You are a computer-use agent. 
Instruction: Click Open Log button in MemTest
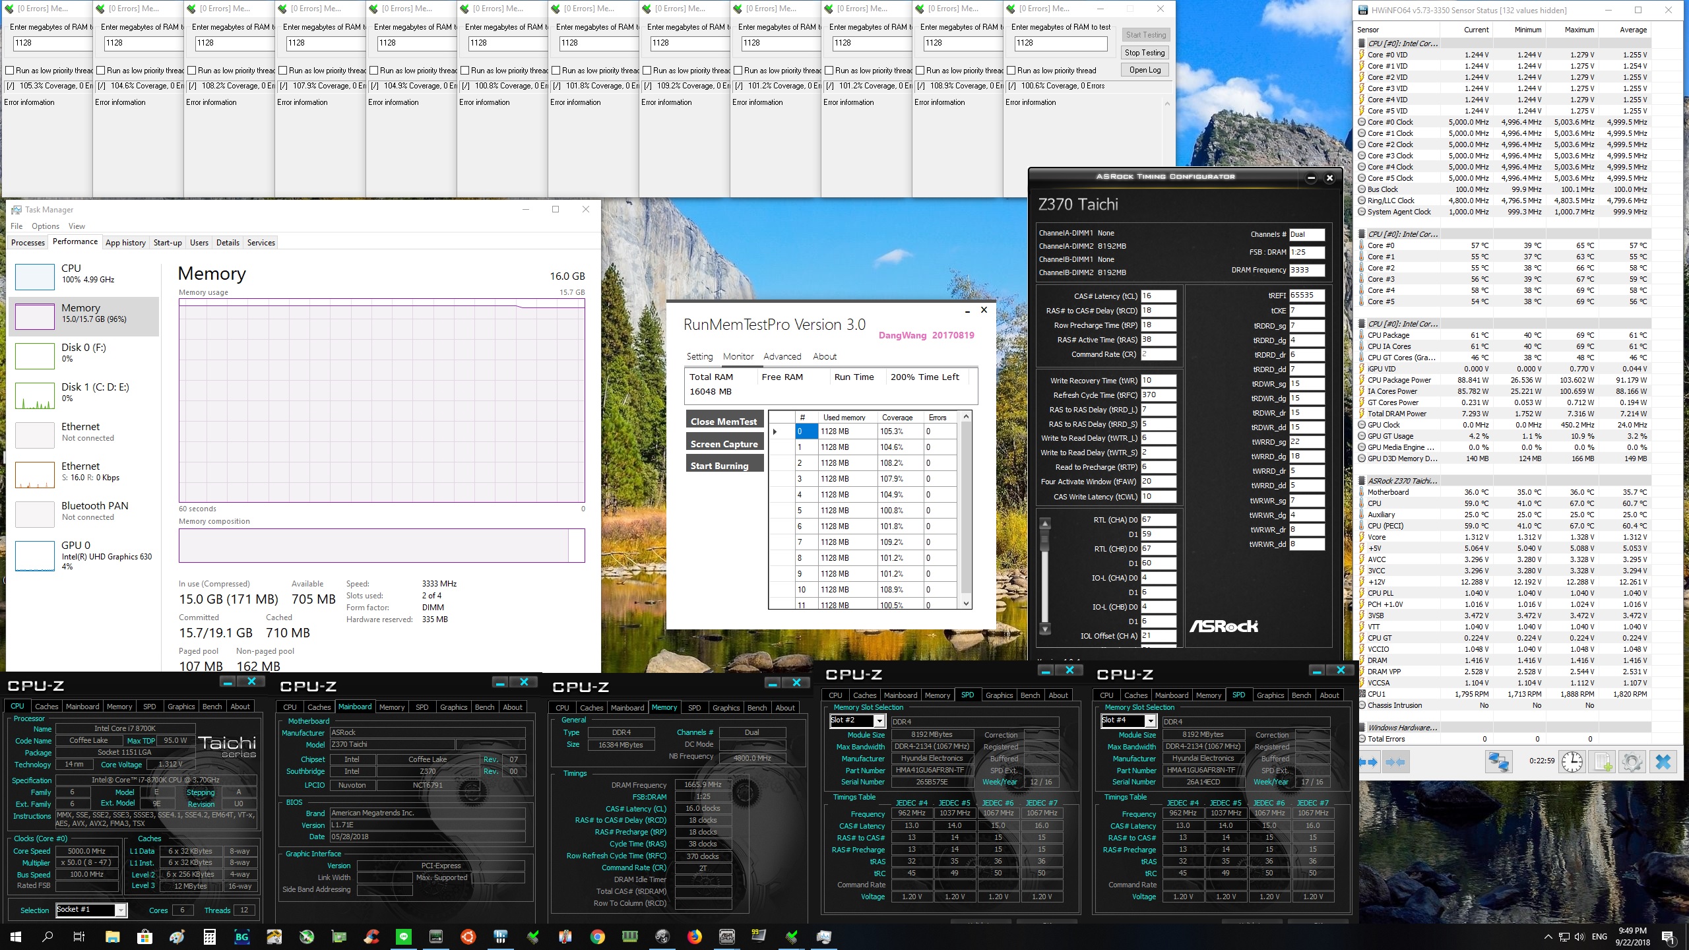1145,70
